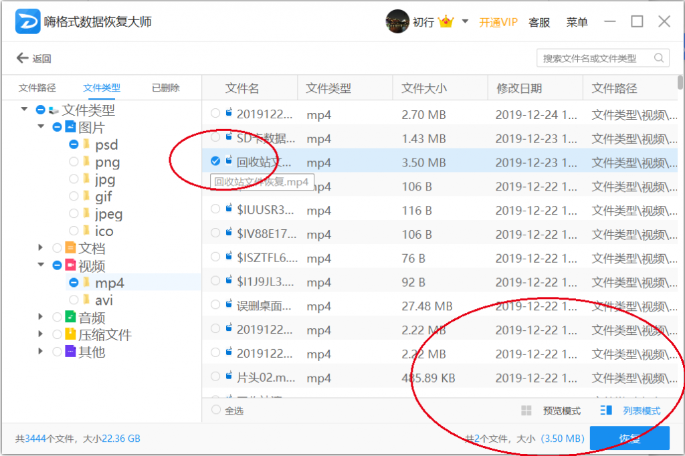Screen dimensions: 685x456
Task: Click the psd folder icon
Action: (x=86, y=144)
